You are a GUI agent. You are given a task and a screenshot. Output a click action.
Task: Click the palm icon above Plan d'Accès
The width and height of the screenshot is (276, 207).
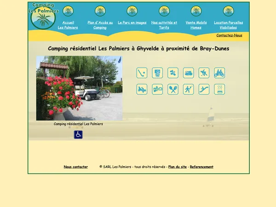pyautogui.click(x=100, y=11)
